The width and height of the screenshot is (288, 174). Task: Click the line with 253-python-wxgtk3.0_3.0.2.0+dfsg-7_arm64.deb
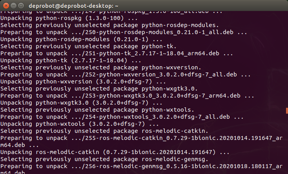[x=127, y=96]
